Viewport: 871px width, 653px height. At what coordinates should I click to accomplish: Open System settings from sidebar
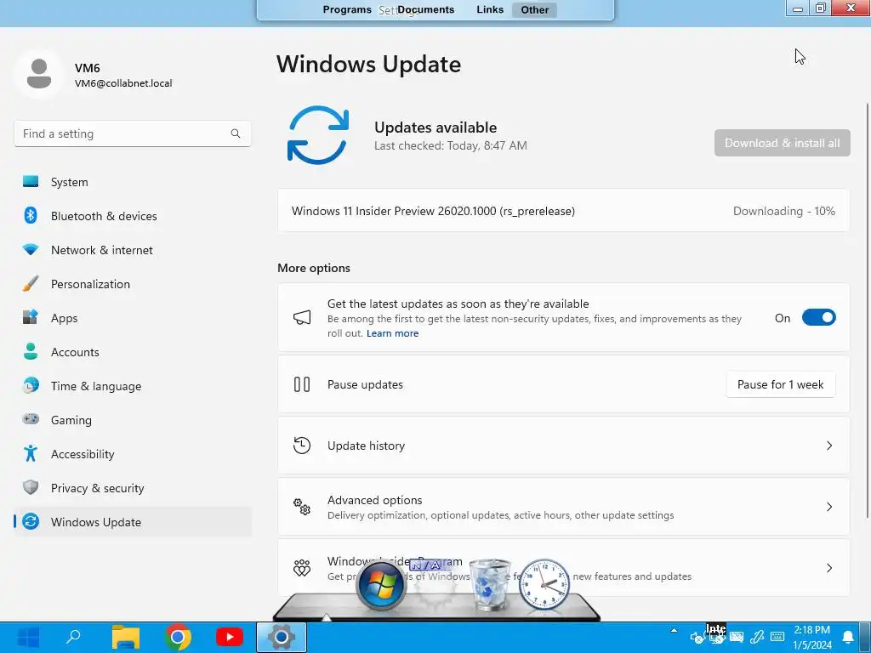click(x=132, y=182)
